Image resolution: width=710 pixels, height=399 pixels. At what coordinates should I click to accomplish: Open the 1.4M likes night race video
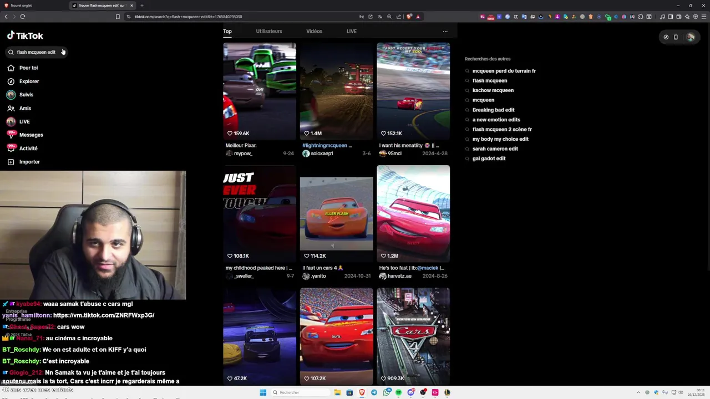tap(337, 91)
